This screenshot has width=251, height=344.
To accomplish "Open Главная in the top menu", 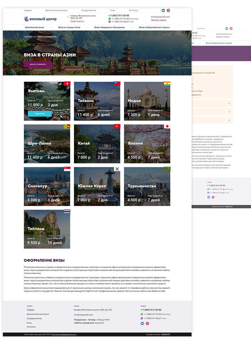I will (x=28, y=10).
